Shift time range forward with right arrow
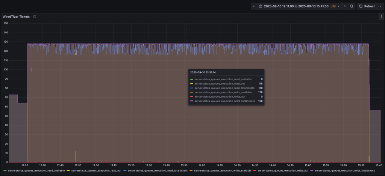 (345, 6)
